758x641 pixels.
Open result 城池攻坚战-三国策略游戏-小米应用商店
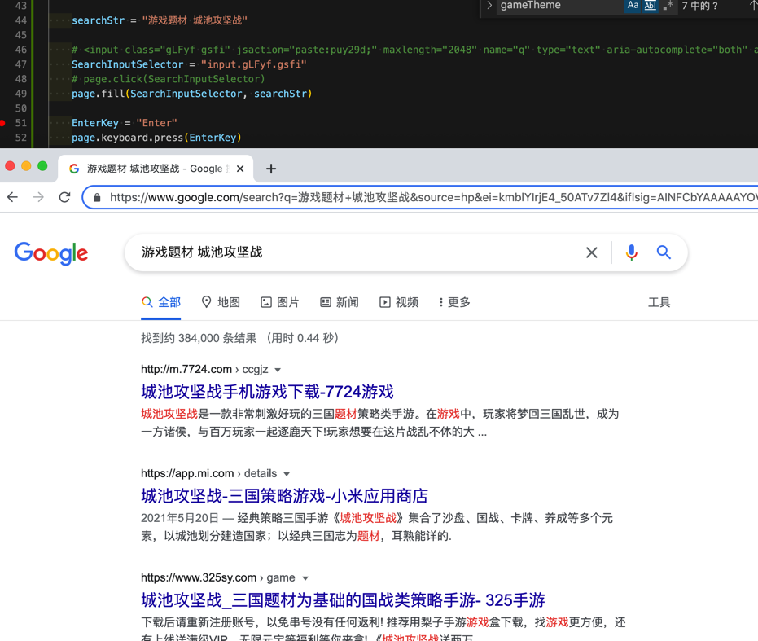pos(285,496)
